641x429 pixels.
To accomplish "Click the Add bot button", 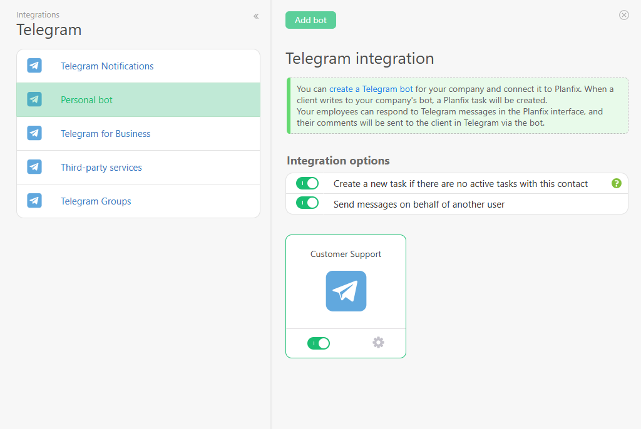I will tap(310, 20).
